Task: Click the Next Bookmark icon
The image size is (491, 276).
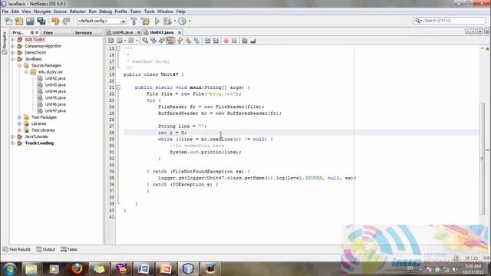Action: (x=189, y=41)
